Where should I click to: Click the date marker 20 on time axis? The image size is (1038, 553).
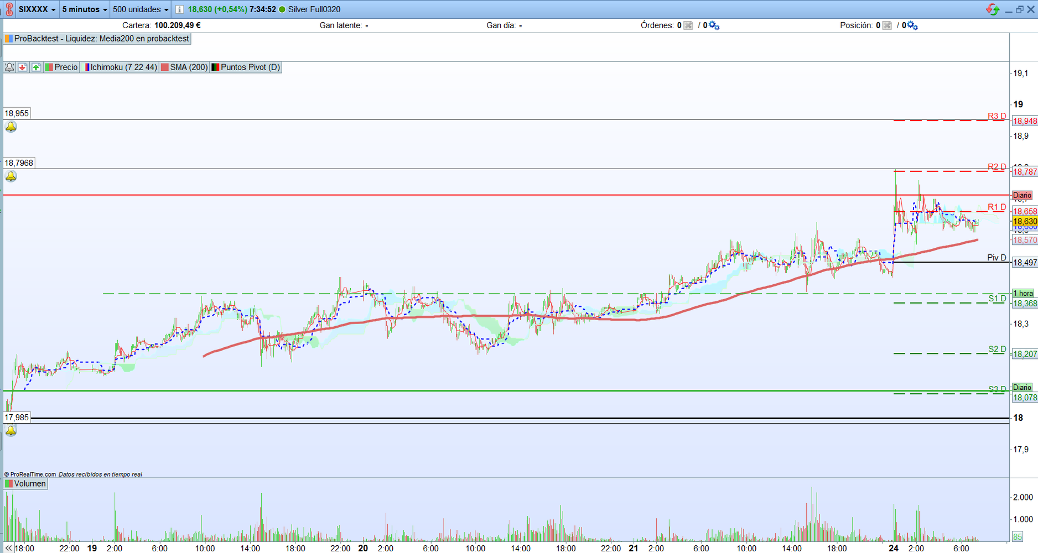click(363, 549)
